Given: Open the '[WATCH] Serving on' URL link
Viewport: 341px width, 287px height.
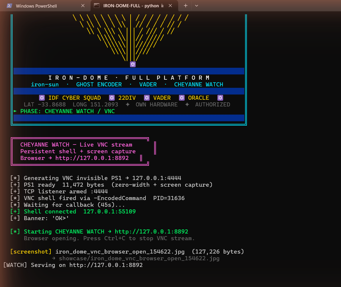Looking at the screenshot, I should (106, 265).
